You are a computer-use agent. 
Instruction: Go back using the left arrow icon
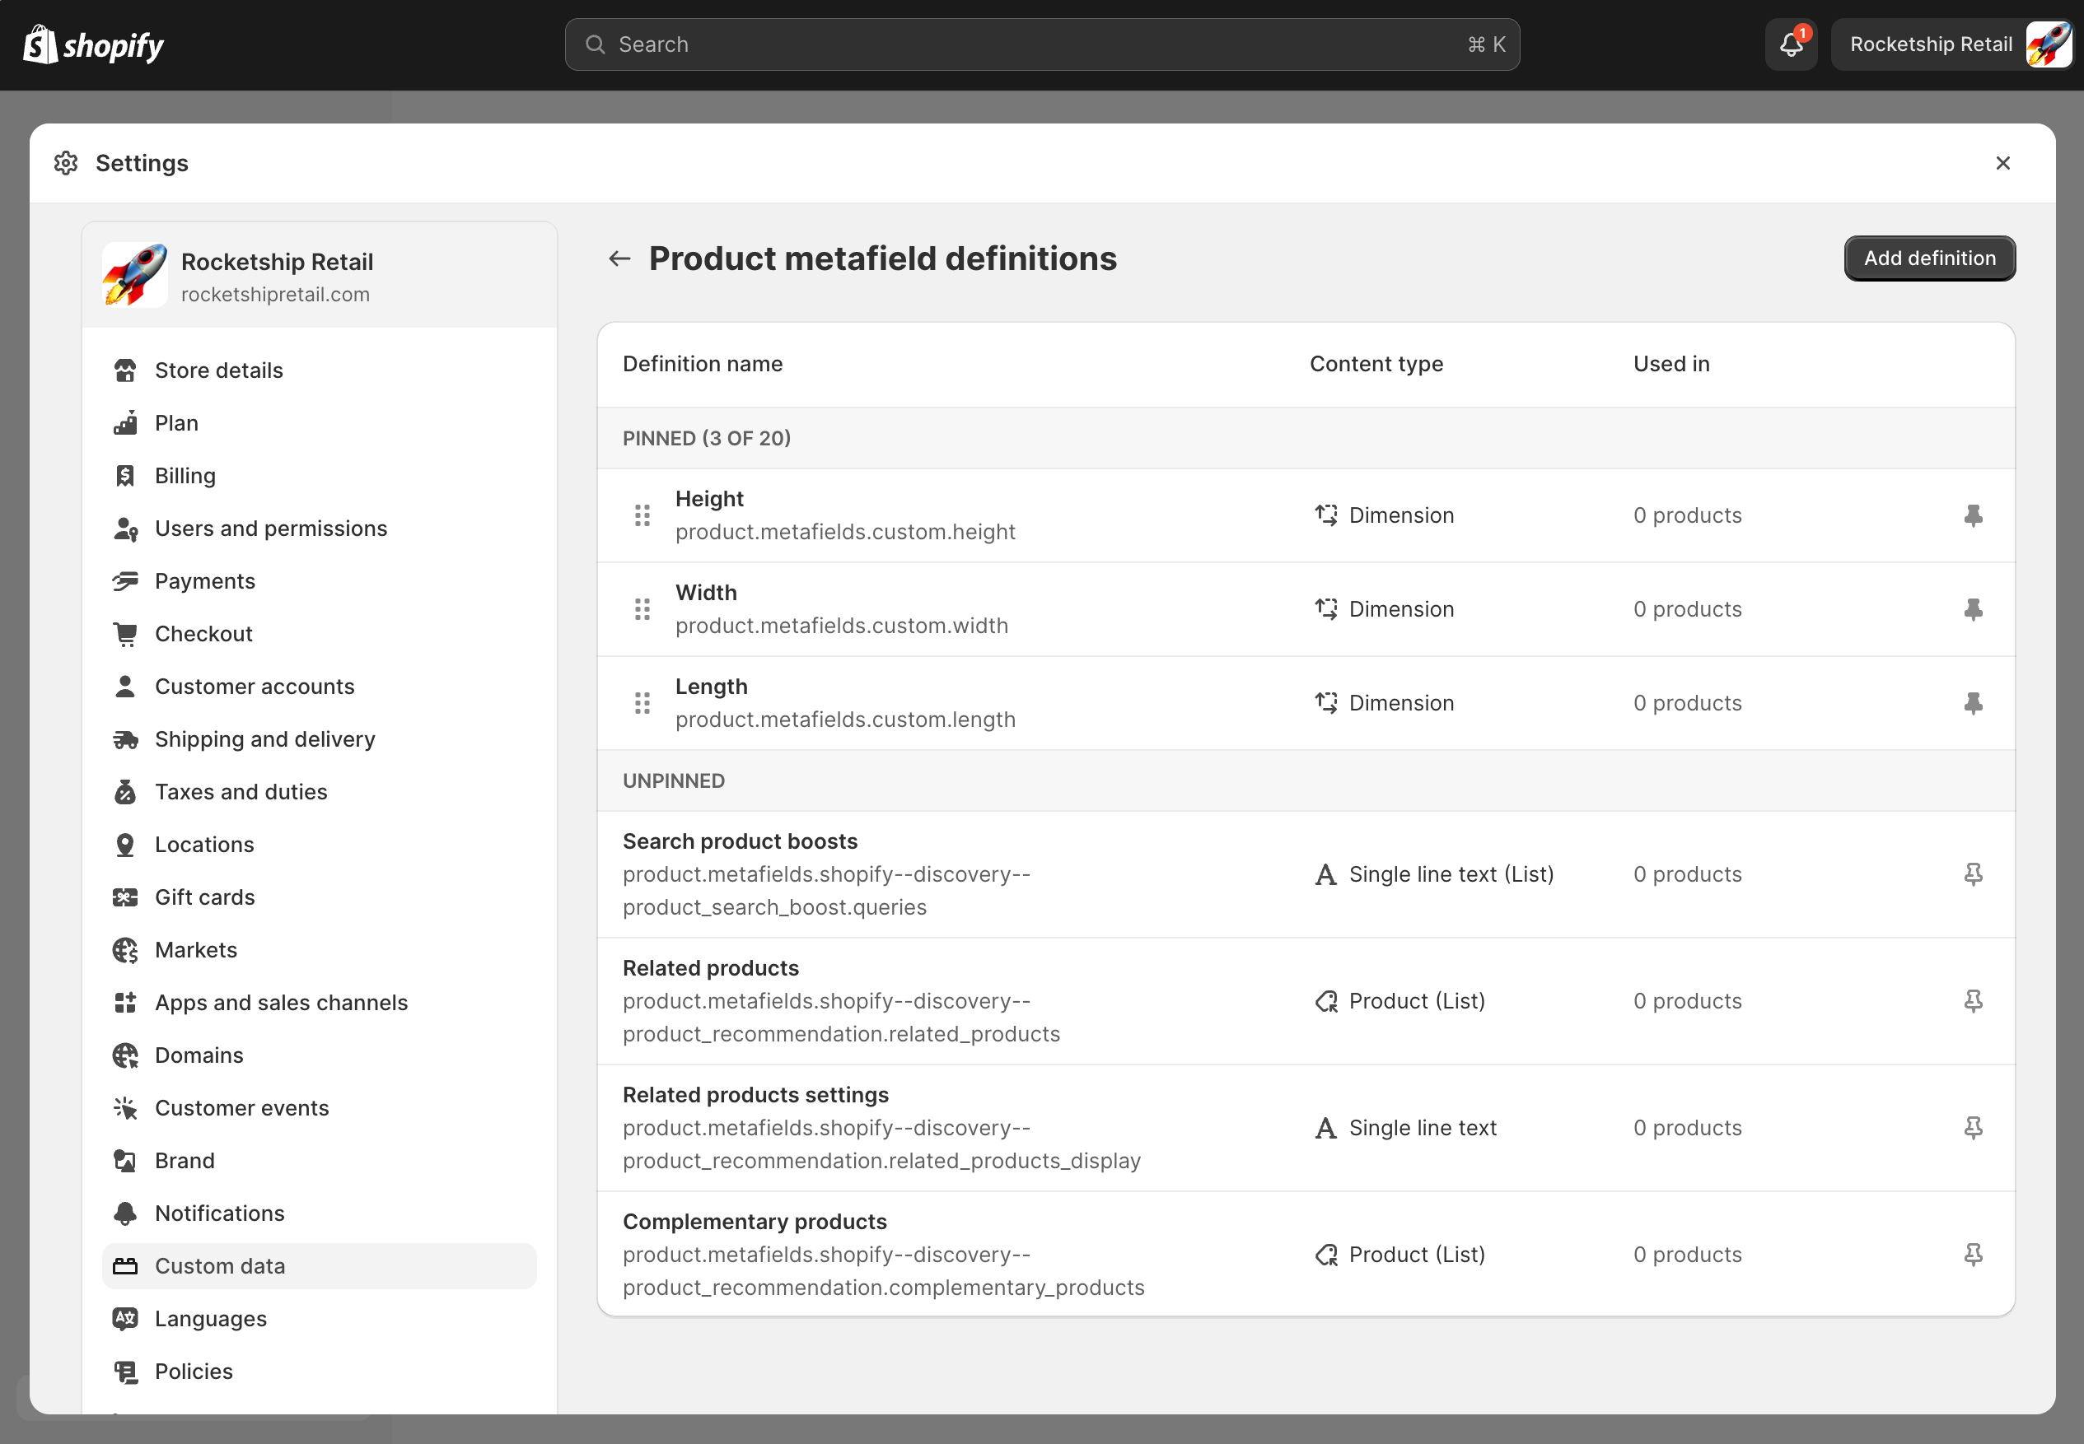619,259
